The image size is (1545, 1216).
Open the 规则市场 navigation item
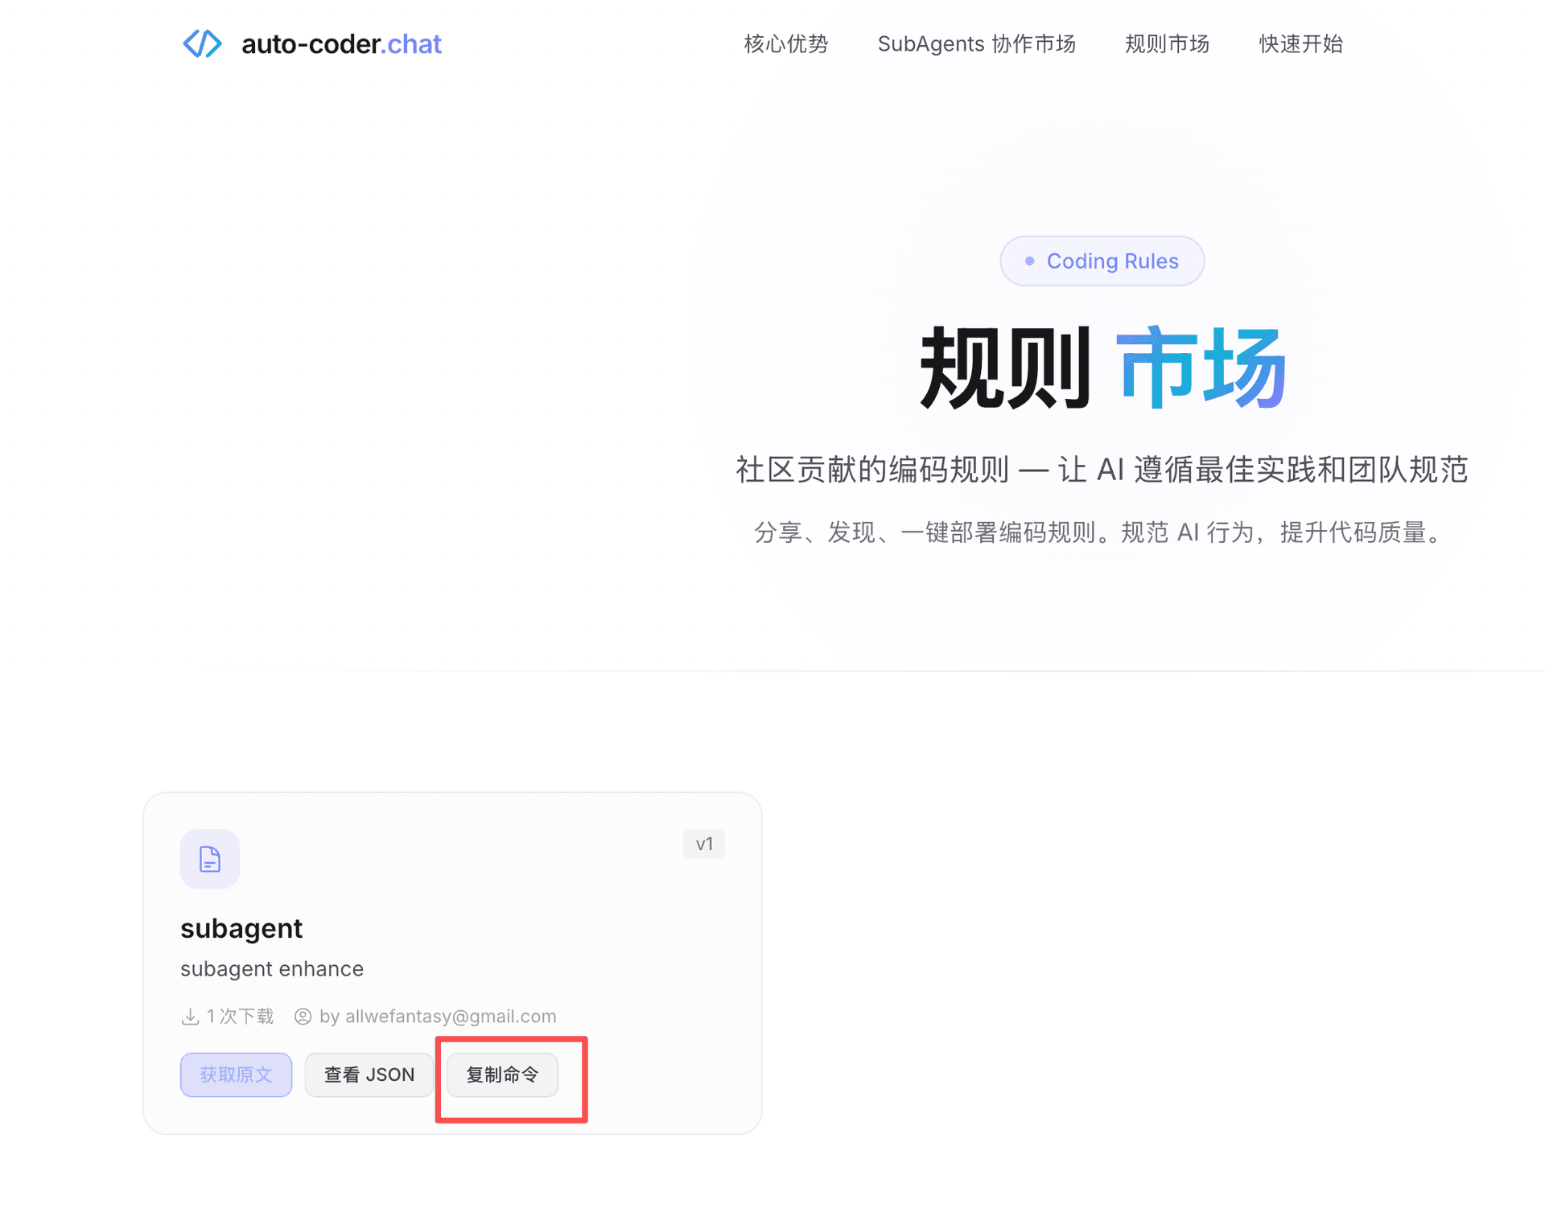click(x=1166, y=44)
